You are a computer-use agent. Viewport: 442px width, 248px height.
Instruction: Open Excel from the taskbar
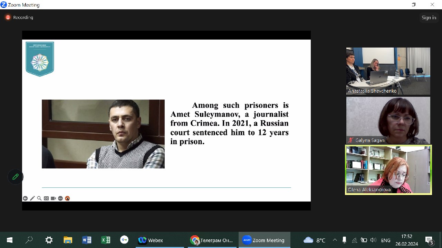[105, 240]
